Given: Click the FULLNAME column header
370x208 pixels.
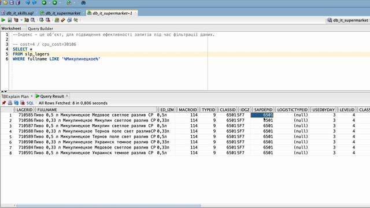Looking at the screenshot, I should click(x=95, y=110).
